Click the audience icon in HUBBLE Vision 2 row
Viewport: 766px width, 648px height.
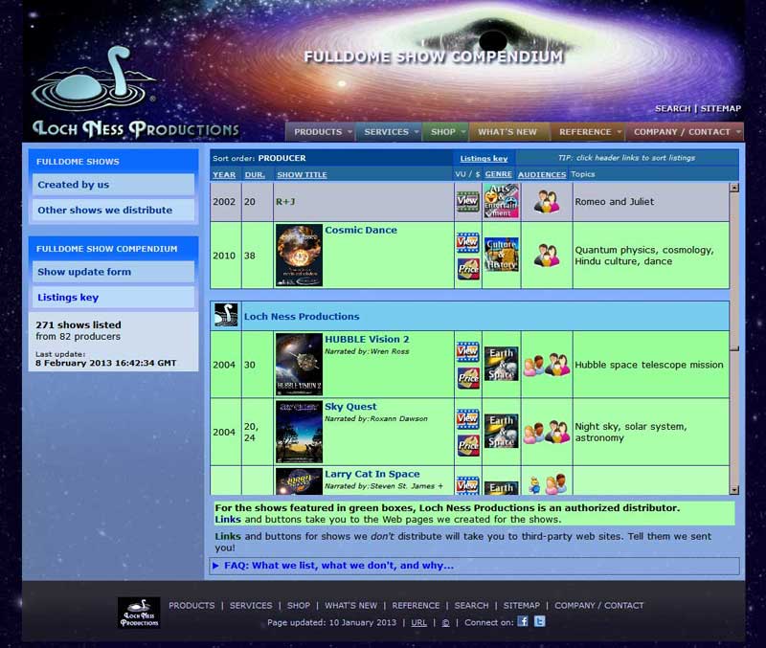point(547,365)
